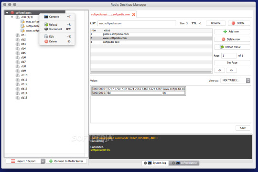Click the softpediatest:0> console prompt
258x172 pixels.
[100, 150]
